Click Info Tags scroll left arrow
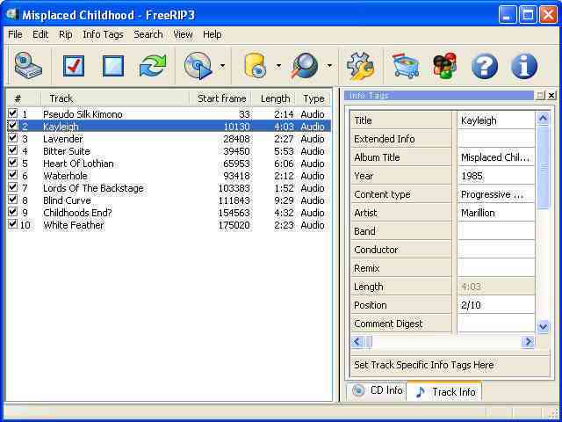 coord(357,342)
